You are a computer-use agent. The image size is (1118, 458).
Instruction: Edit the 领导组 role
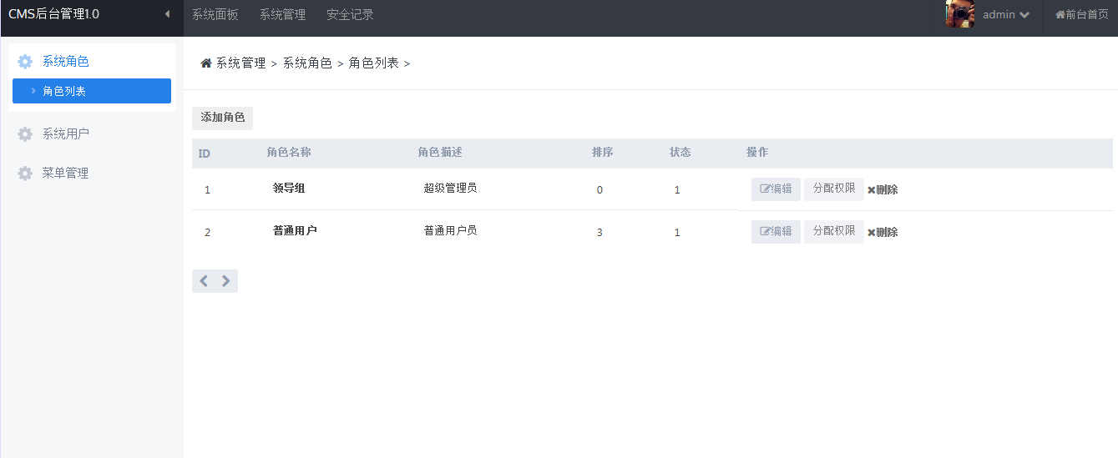(x=776, y=189)
